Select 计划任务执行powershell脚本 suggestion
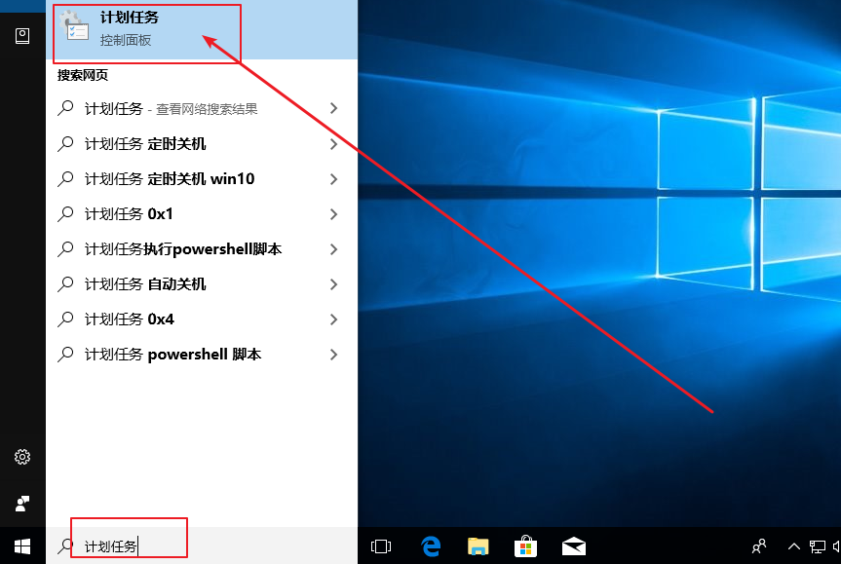Screen dimensions: 841x564 pyautogui.click(x=182, y=249)
